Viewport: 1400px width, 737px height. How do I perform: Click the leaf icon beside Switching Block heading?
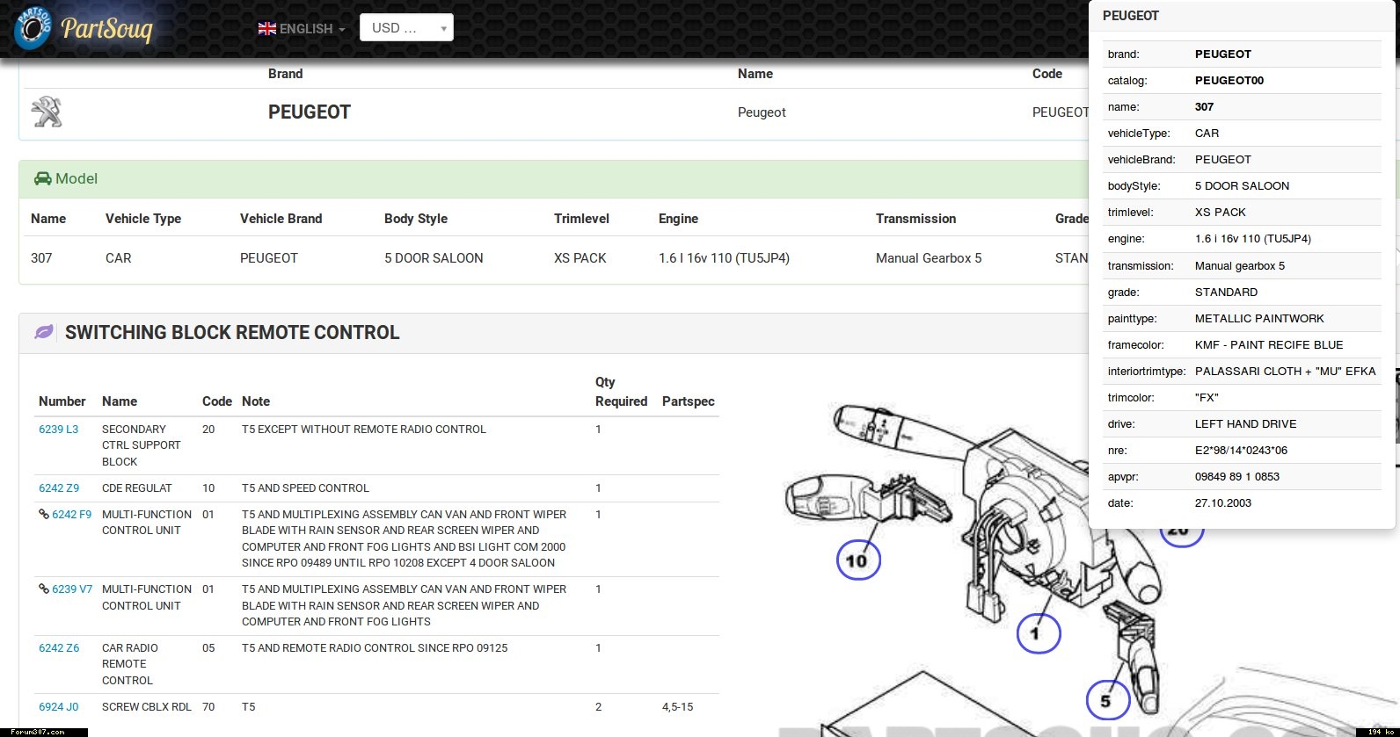[43, 332]
